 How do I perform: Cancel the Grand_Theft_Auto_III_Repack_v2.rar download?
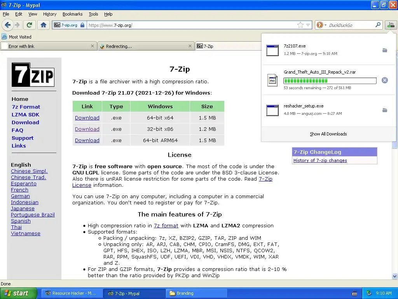pyautogui.click(x=385, y=80)
